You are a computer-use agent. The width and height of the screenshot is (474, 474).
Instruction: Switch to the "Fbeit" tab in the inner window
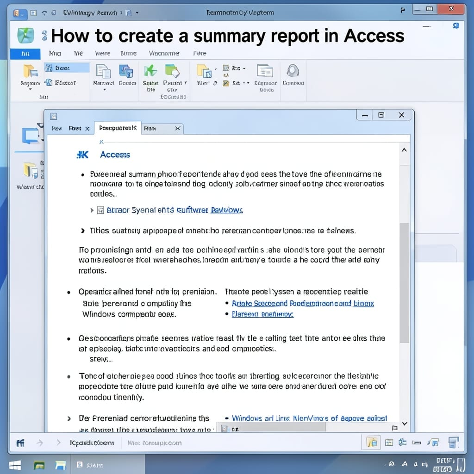75,129
